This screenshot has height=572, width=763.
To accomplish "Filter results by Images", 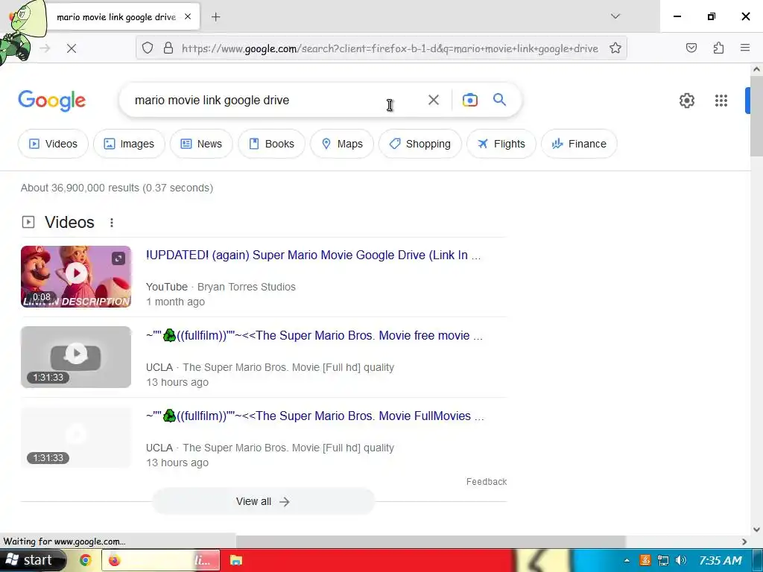I will [129, 144].
